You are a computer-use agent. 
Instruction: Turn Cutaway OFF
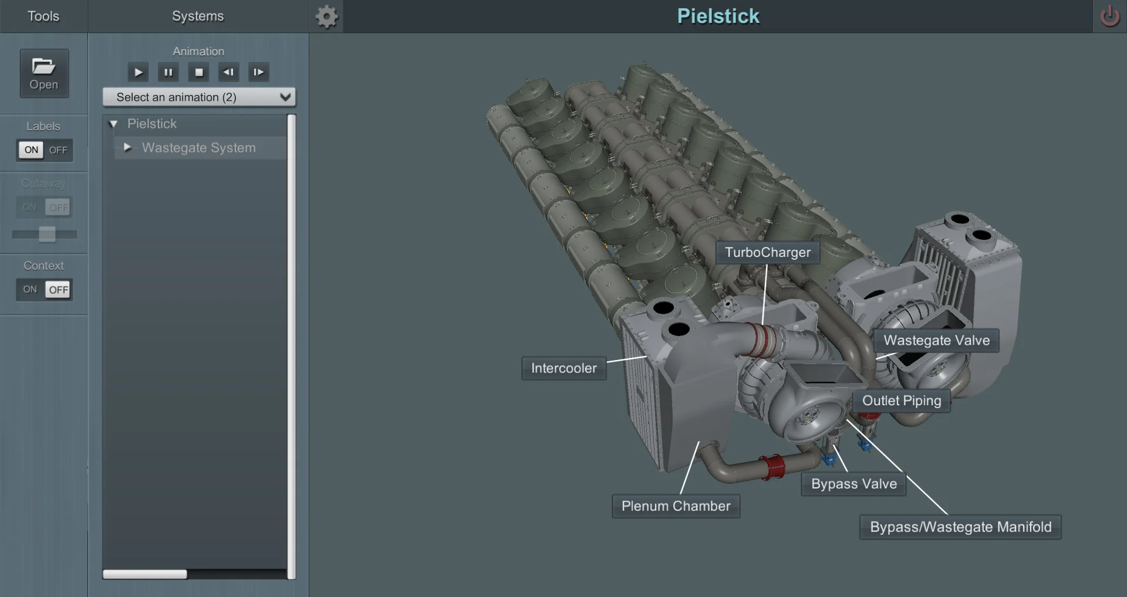click(x=58, y=207)
